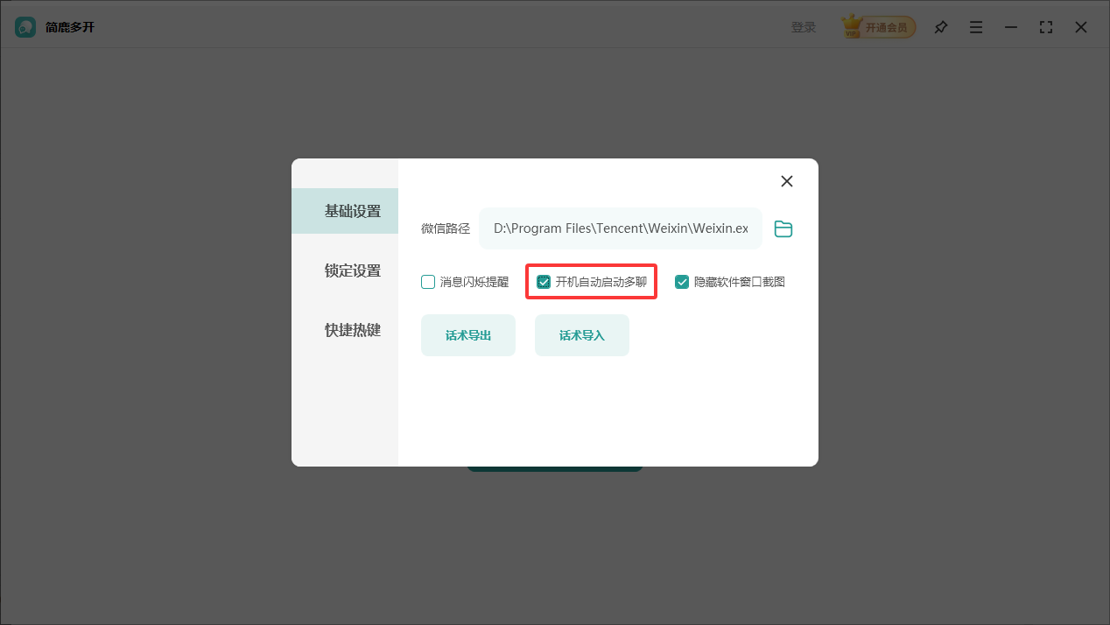Uncheck the 隐藏软件窗口截图 option
This screenshot has width=1110, height=625.
682,281
